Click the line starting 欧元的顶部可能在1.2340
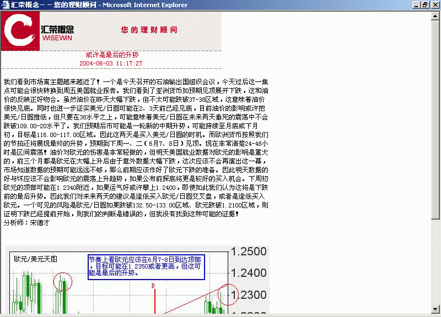The height and width of the screenshot is (317, 441). pos(136,188)
